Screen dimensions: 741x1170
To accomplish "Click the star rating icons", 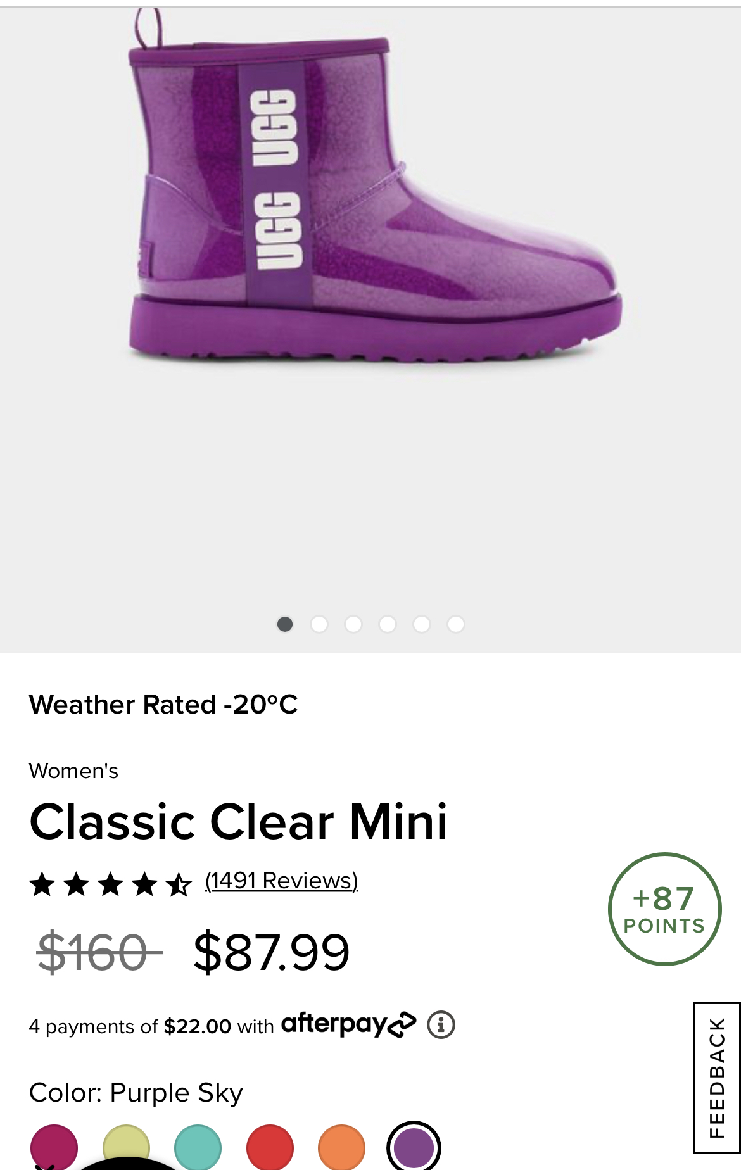I will pyautogui.click(x=110, y=884).
